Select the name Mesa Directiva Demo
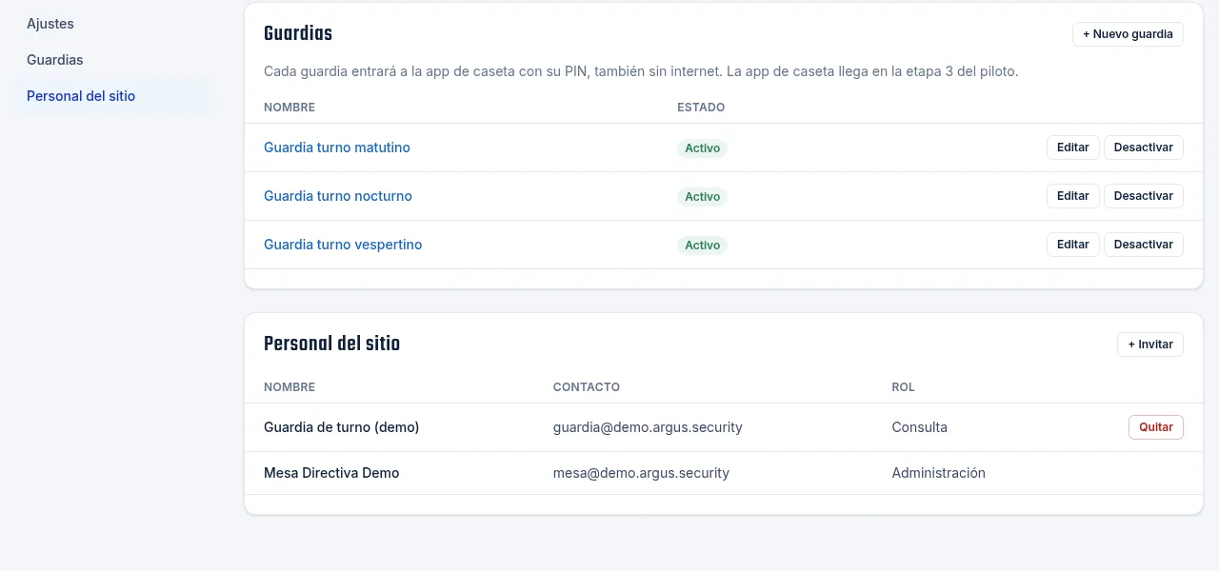The image size is (1219, 571). pos(331,473)
